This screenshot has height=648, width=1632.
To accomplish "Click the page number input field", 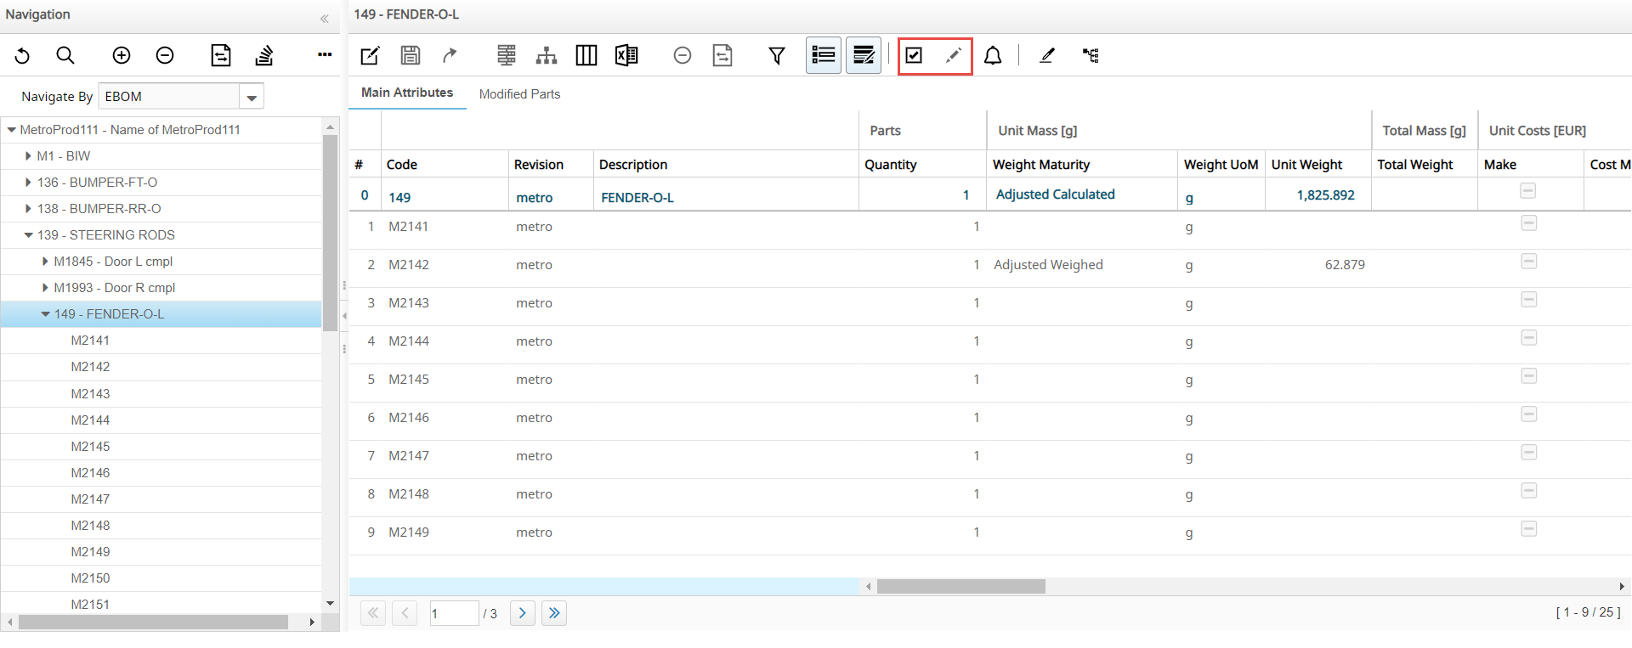I will pyautogui.click(x=454, y=613).
